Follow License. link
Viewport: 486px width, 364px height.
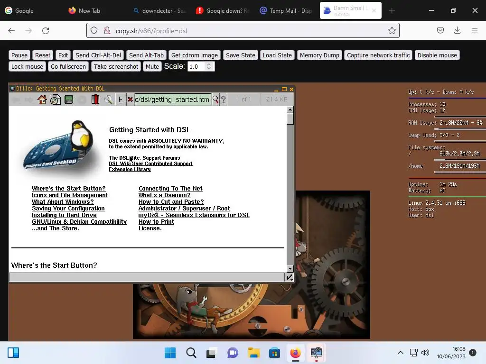[150, 228]
